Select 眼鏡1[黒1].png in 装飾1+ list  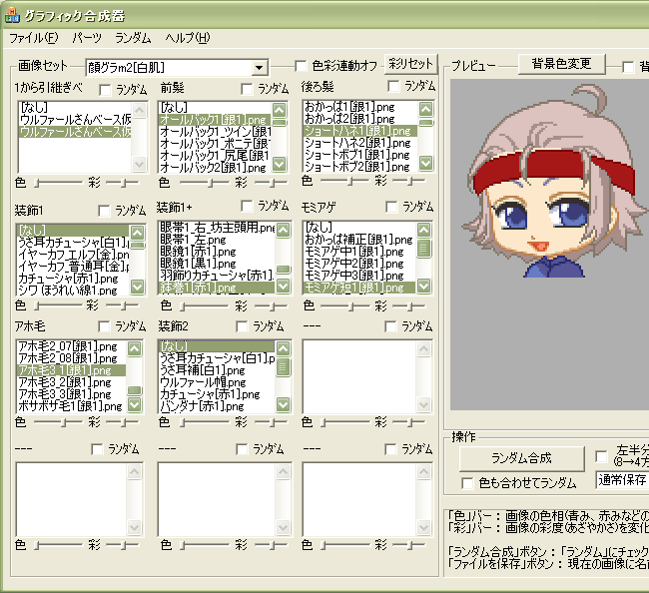[x=218, y=264]
